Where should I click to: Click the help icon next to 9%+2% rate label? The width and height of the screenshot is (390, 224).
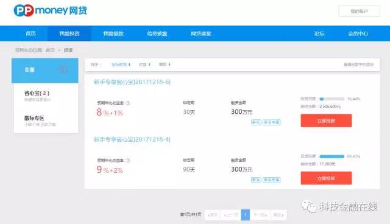click(x=128, y=161)
